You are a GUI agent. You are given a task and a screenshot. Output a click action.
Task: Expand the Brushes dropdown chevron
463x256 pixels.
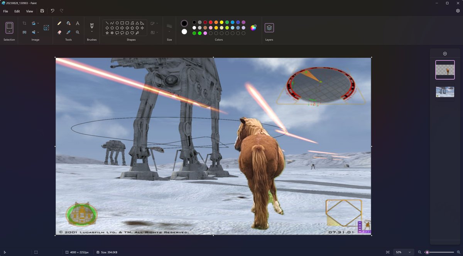pyautogui.click(x=92, y=32)
